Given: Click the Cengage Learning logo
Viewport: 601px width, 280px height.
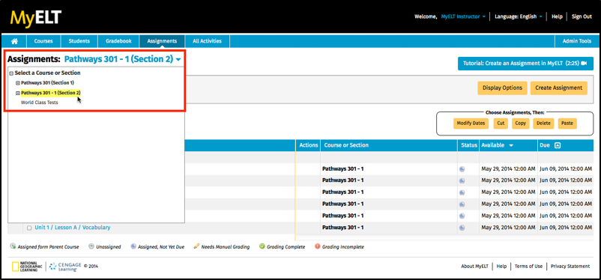Looking at the screenshot, I should click(x=65, y=267).
